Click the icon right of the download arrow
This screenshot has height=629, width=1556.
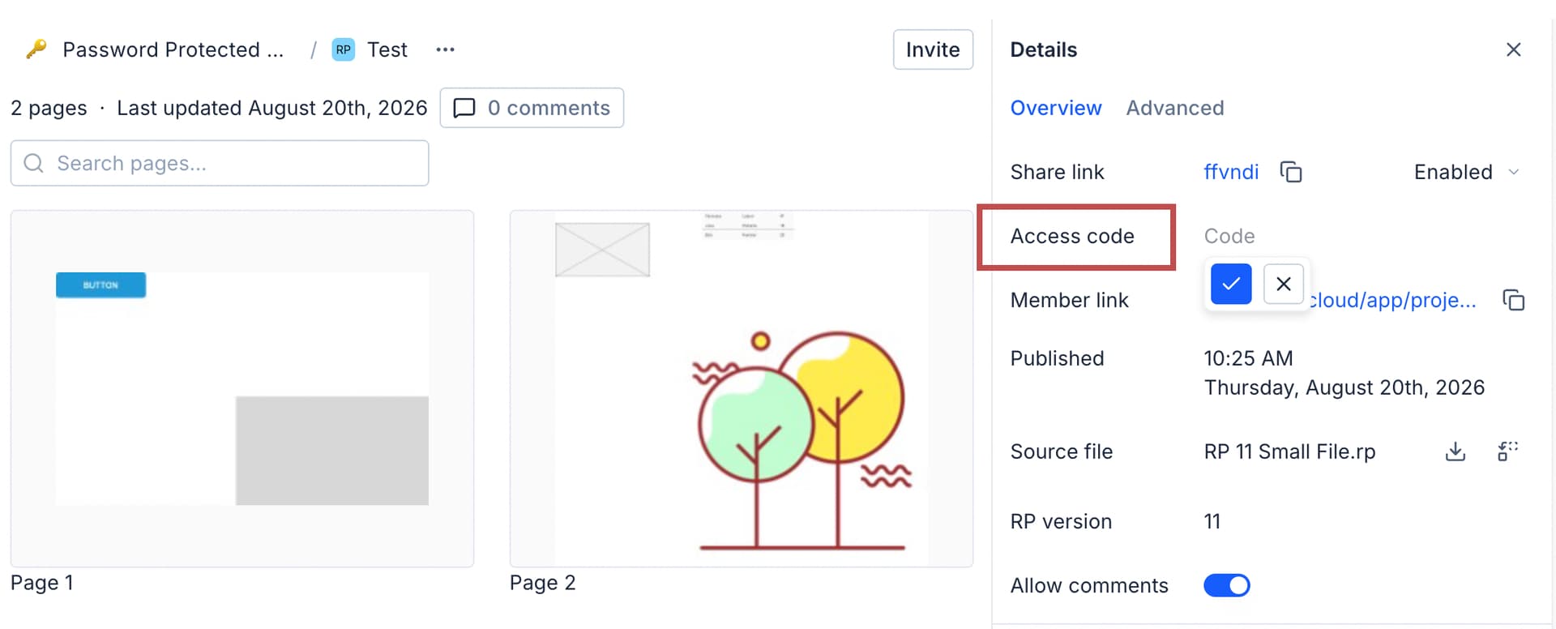(x=1507, y=451)
